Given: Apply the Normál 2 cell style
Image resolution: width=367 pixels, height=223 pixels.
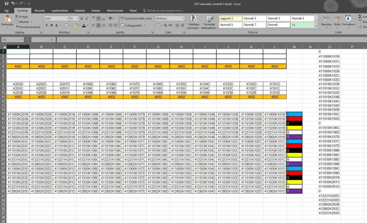Looking at the screenshot, I should point(255,18).
